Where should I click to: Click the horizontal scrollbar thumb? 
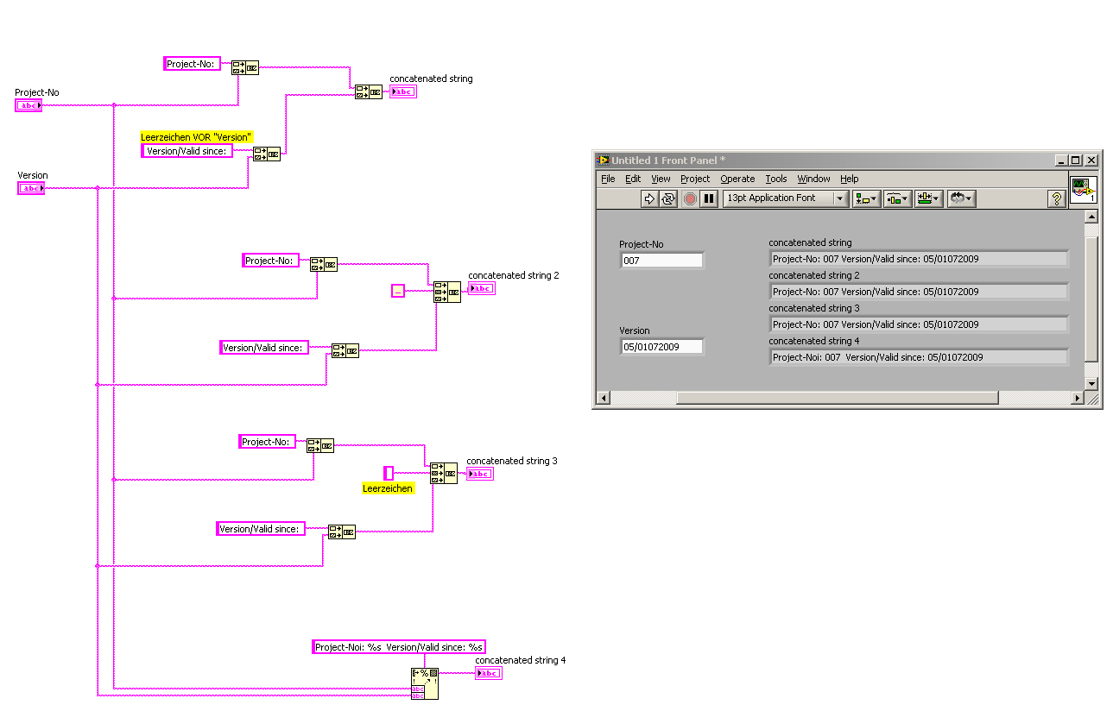(838, 398)
